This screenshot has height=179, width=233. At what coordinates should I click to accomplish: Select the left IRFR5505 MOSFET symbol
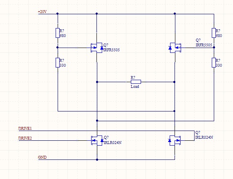(x=96, y=48)
